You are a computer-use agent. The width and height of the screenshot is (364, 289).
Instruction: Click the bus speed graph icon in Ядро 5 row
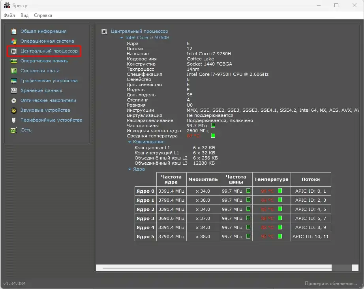[x=248, y=236]
